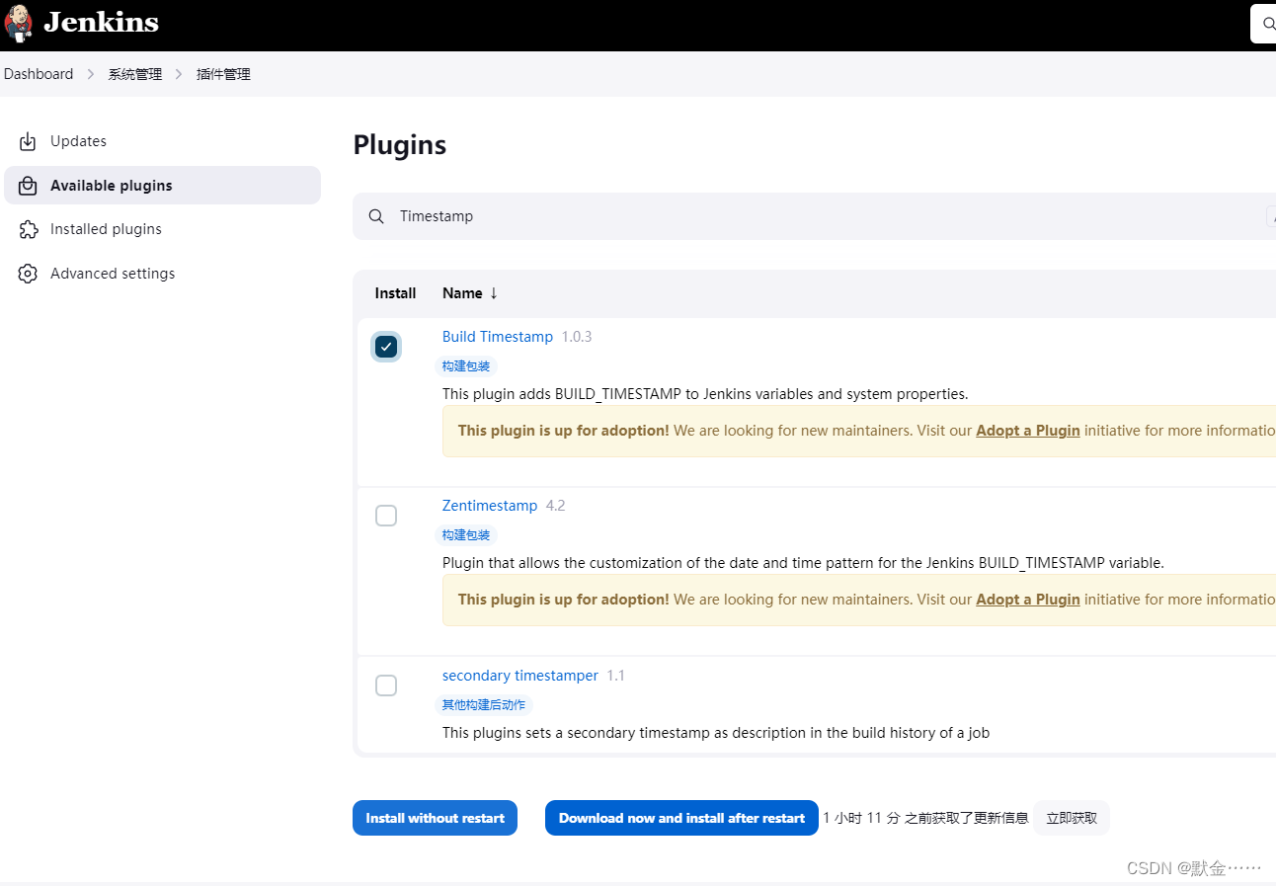The width and height of the screenshot is (1276, 886).
Task: Click version 1.1 next to secondary timestamper
Action: click(616, 676)
